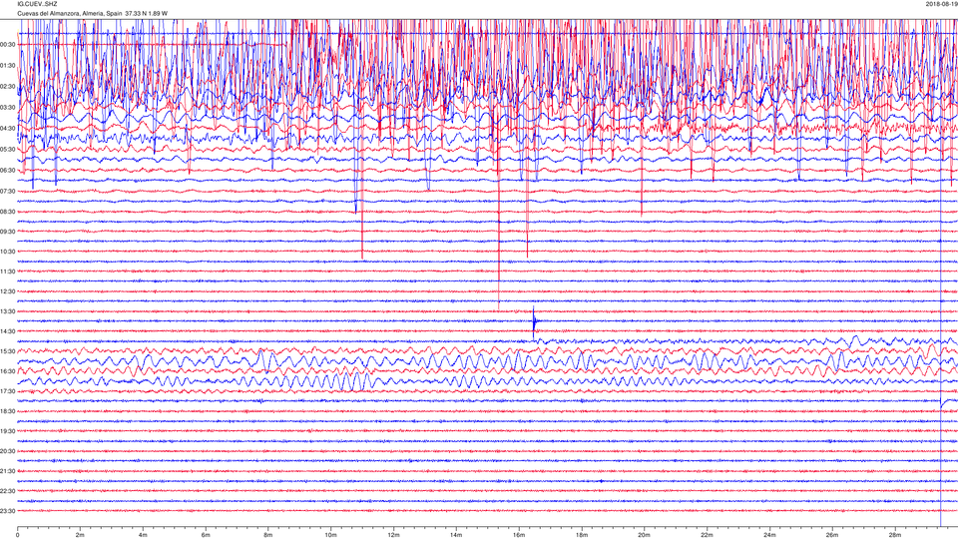Viewport: 958px width, 539px height.
Task: Click the 22m tick on the minute axis
Action: pyautogui.click(x=707, y=535)
